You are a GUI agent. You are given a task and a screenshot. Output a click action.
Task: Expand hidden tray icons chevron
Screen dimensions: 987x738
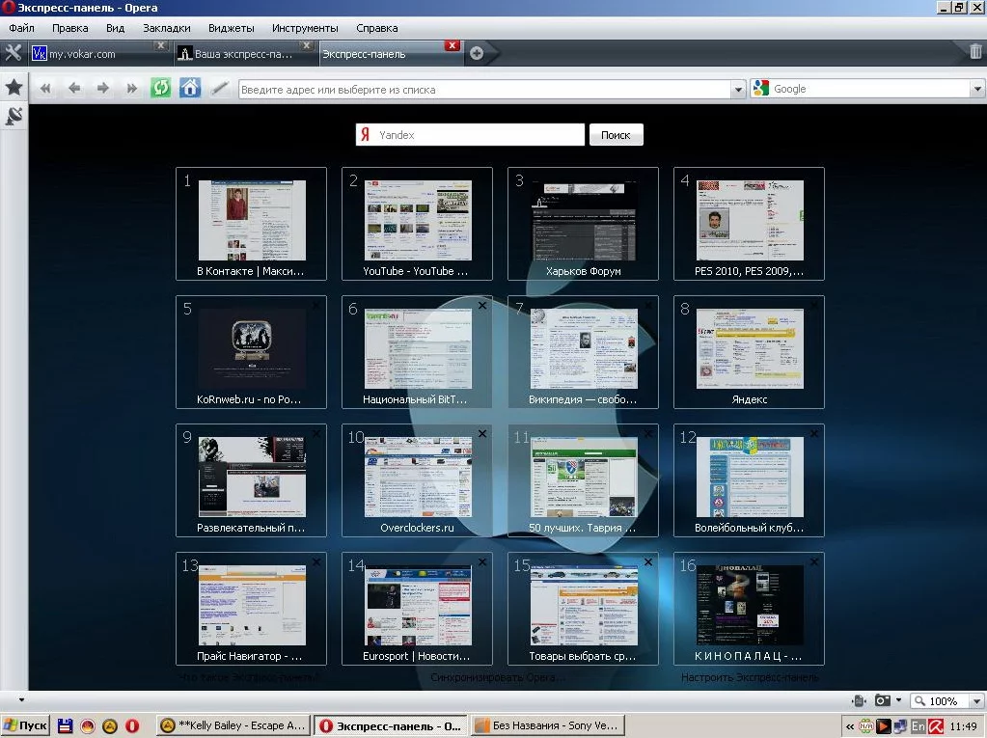(x=850, y=726)
